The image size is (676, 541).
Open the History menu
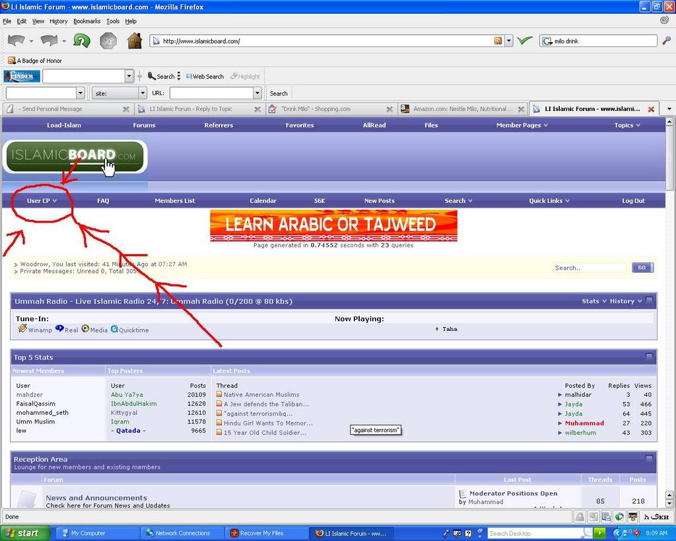click(59, 21)
